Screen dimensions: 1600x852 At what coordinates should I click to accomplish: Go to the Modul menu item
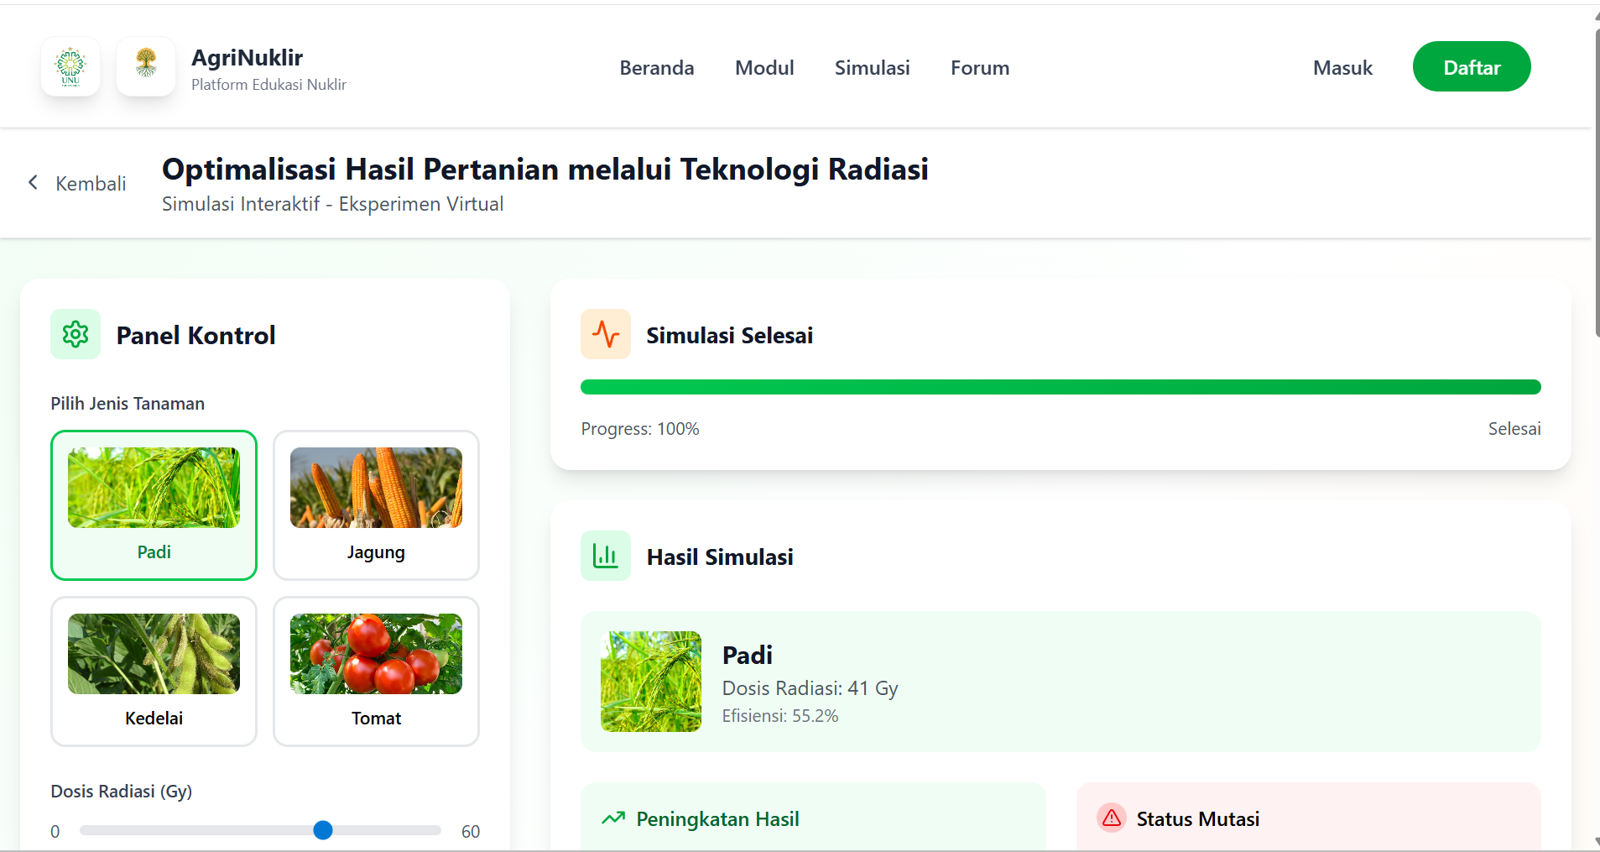point(764,68)
